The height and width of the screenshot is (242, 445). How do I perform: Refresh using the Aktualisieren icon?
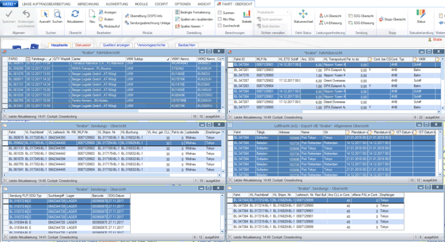(75, 14)
